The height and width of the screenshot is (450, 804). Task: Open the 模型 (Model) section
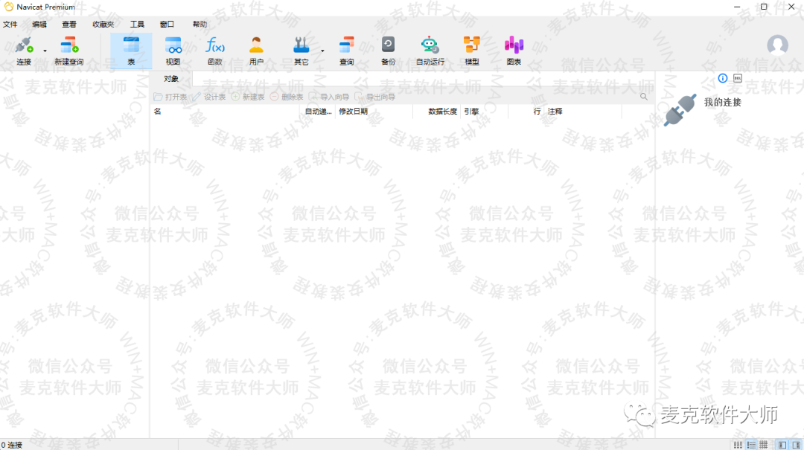472,51
